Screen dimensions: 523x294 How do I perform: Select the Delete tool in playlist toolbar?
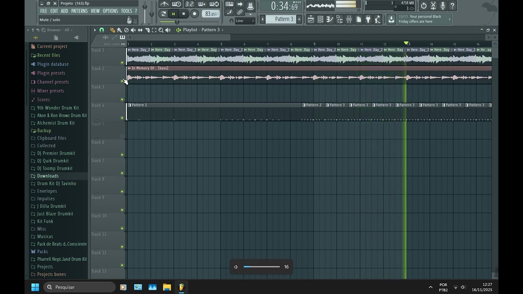coord(126,30)
